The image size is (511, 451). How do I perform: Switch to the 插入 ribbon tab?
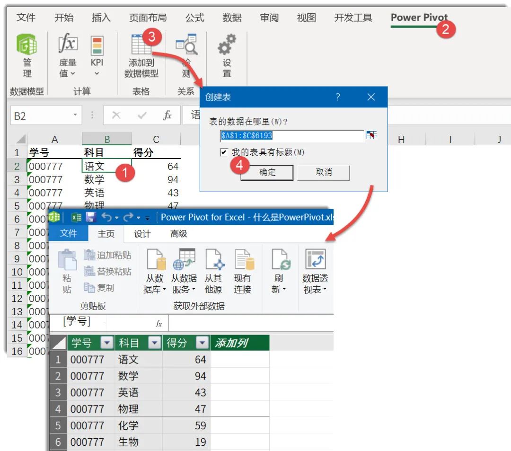[101, 17]
